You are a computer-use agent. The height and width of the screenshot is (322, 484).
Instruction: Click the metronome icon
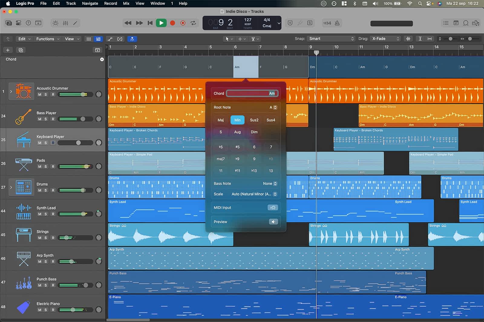pos(337,23)
